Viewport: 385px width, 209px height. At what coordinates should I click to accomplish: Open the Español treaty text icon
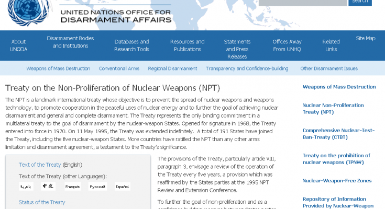click(x=123, y=187)
